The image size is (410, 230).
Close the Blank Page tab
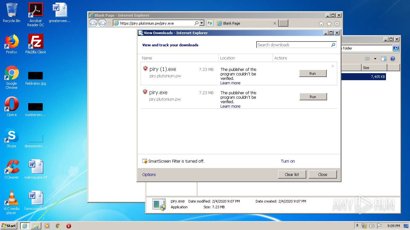pos(275,23)
